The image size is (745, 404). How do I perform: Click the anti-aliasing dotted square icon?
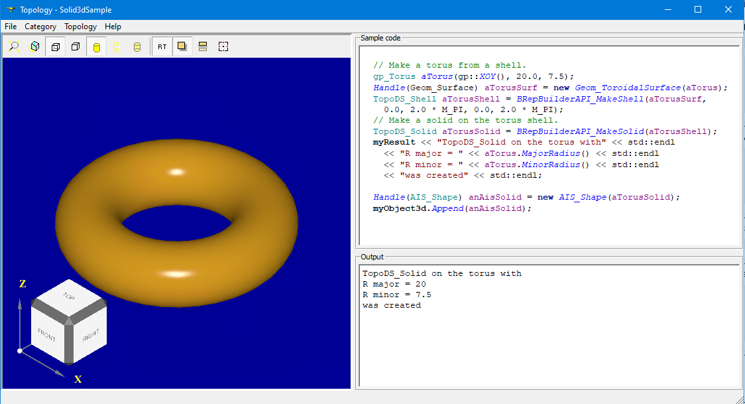click(223, 46)
